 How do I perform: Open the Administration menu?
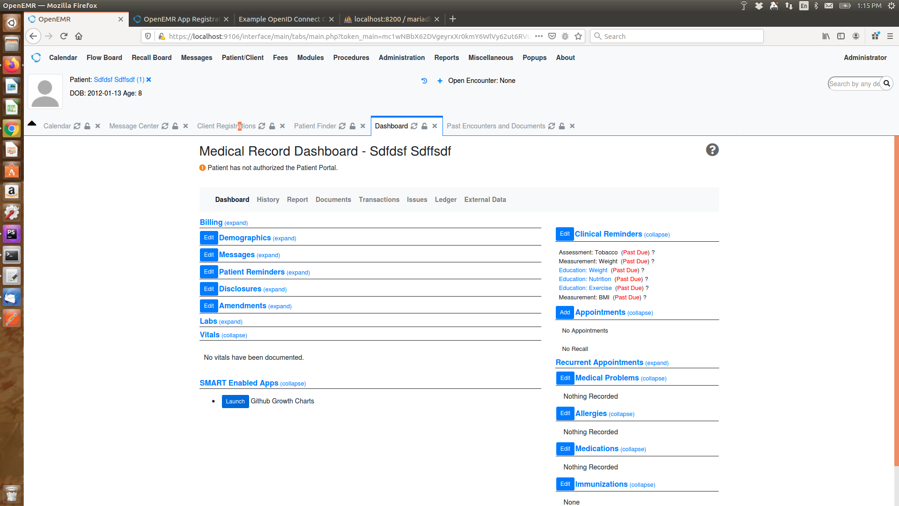[401, 58]
